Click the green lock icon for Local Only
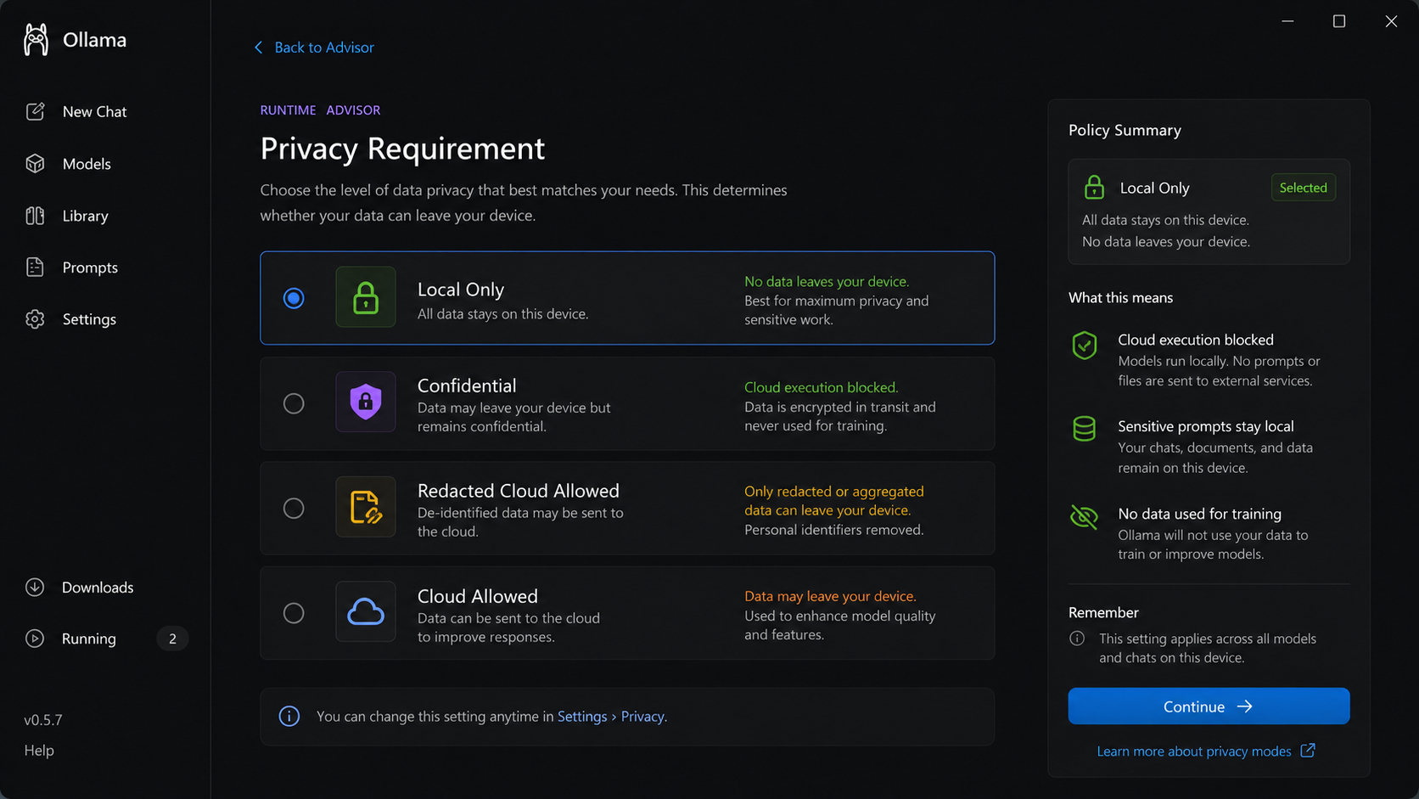 pos(366,297)
